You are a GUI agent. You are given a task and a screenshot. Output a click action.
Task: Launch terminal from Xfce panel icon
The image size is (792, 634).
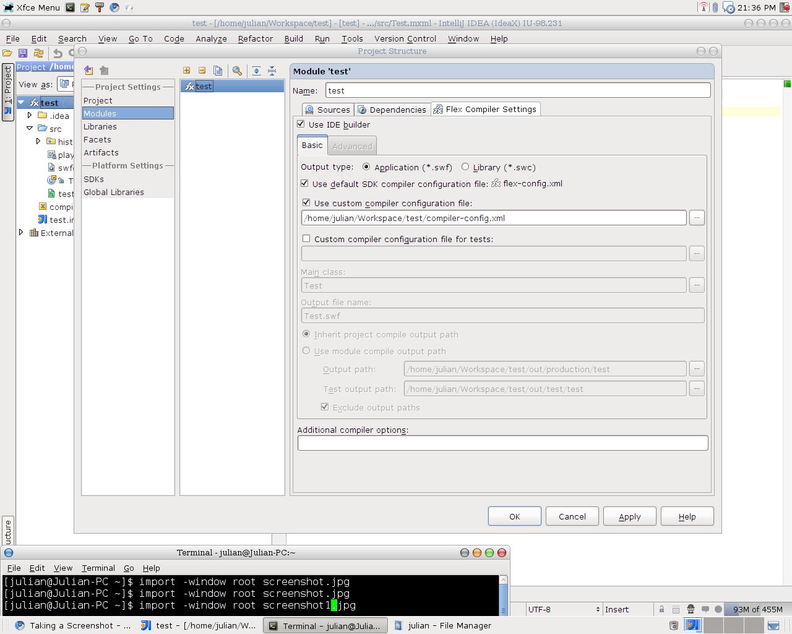coord(70,7)
